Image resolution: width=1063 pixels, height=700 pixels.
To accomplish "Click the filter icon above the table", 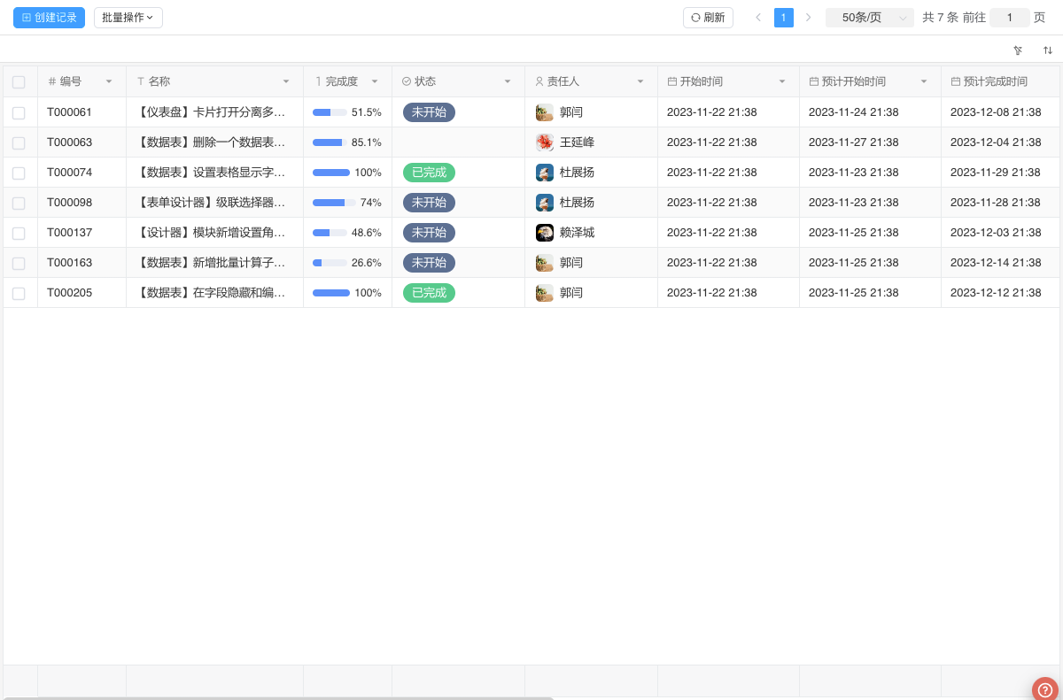I will coord(1018,50).
